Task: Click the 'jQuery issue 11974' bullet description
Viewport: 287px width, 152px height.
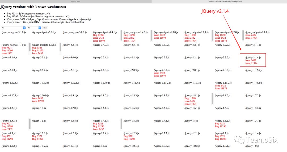Action: coord(45,22)
